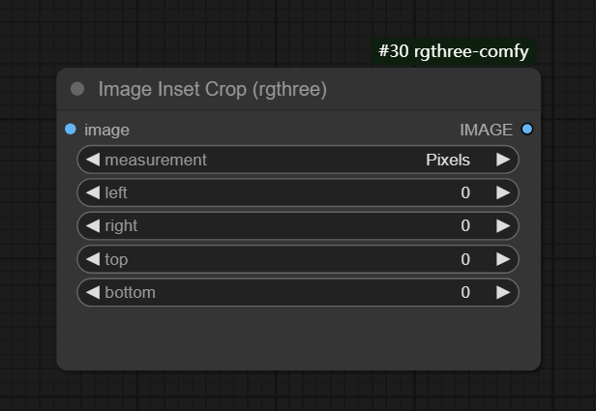Viewport: 596px width, 411px height.
Task: Select next measurement option with right arrow
Action: [503, 160]
